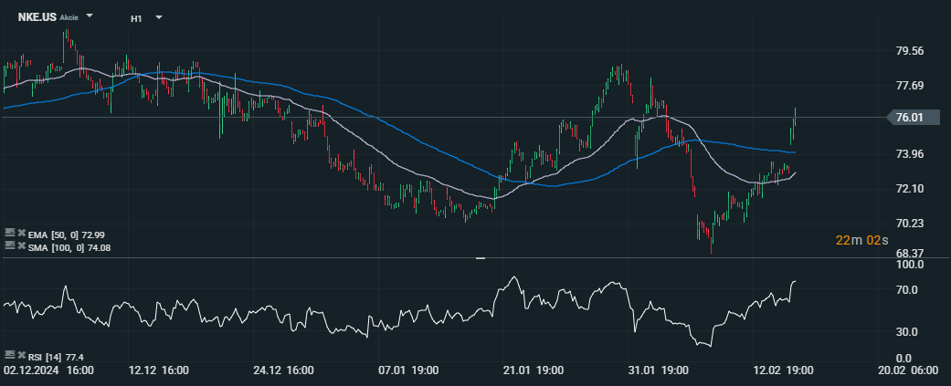Open settings icon for RSI indicator
The image size is (951, 386).
coord(9,354)
